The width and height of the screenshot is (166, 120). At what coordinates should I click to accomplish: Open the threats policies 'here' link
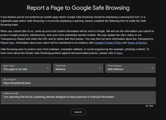coord(120,53)
